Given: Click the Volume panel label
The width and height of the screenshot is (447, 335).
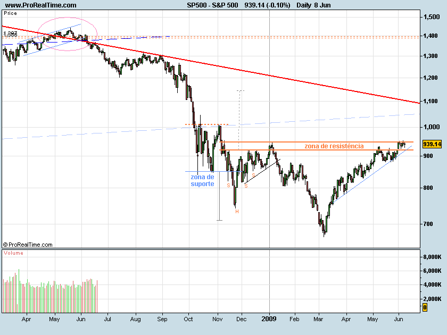Looking at the screenshot, I should (x=13, y=253).
